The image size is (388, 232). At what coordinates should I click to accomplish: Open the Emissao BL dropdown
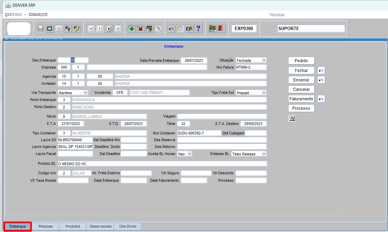[x=264, y=154]
